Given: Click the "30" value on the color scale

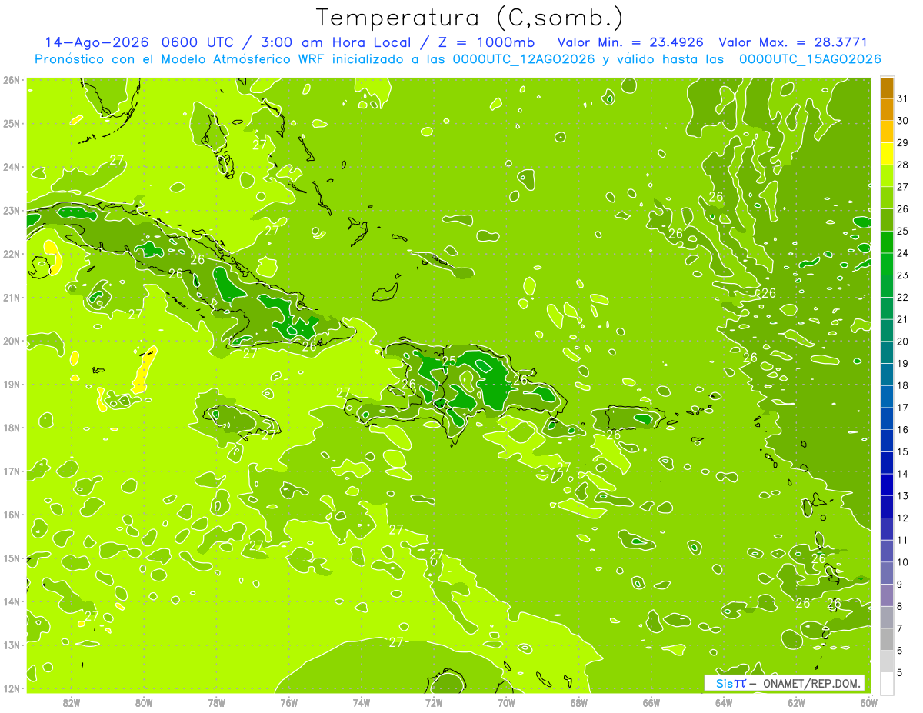Looking at the screenshot, I should (902, 121).
